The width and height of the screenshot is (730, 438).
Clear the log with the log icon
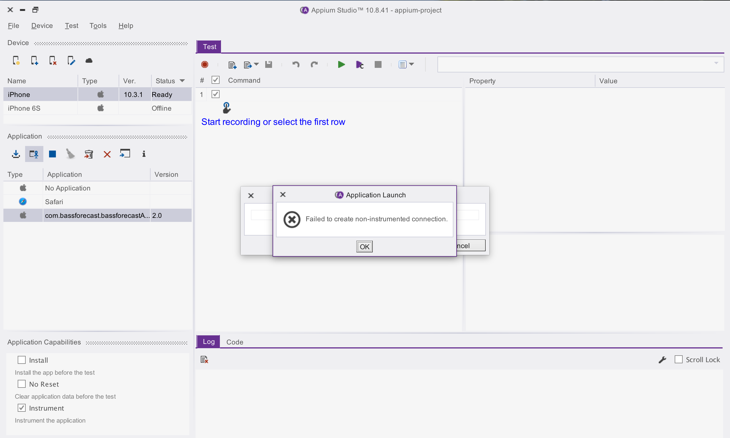(204, 360)
